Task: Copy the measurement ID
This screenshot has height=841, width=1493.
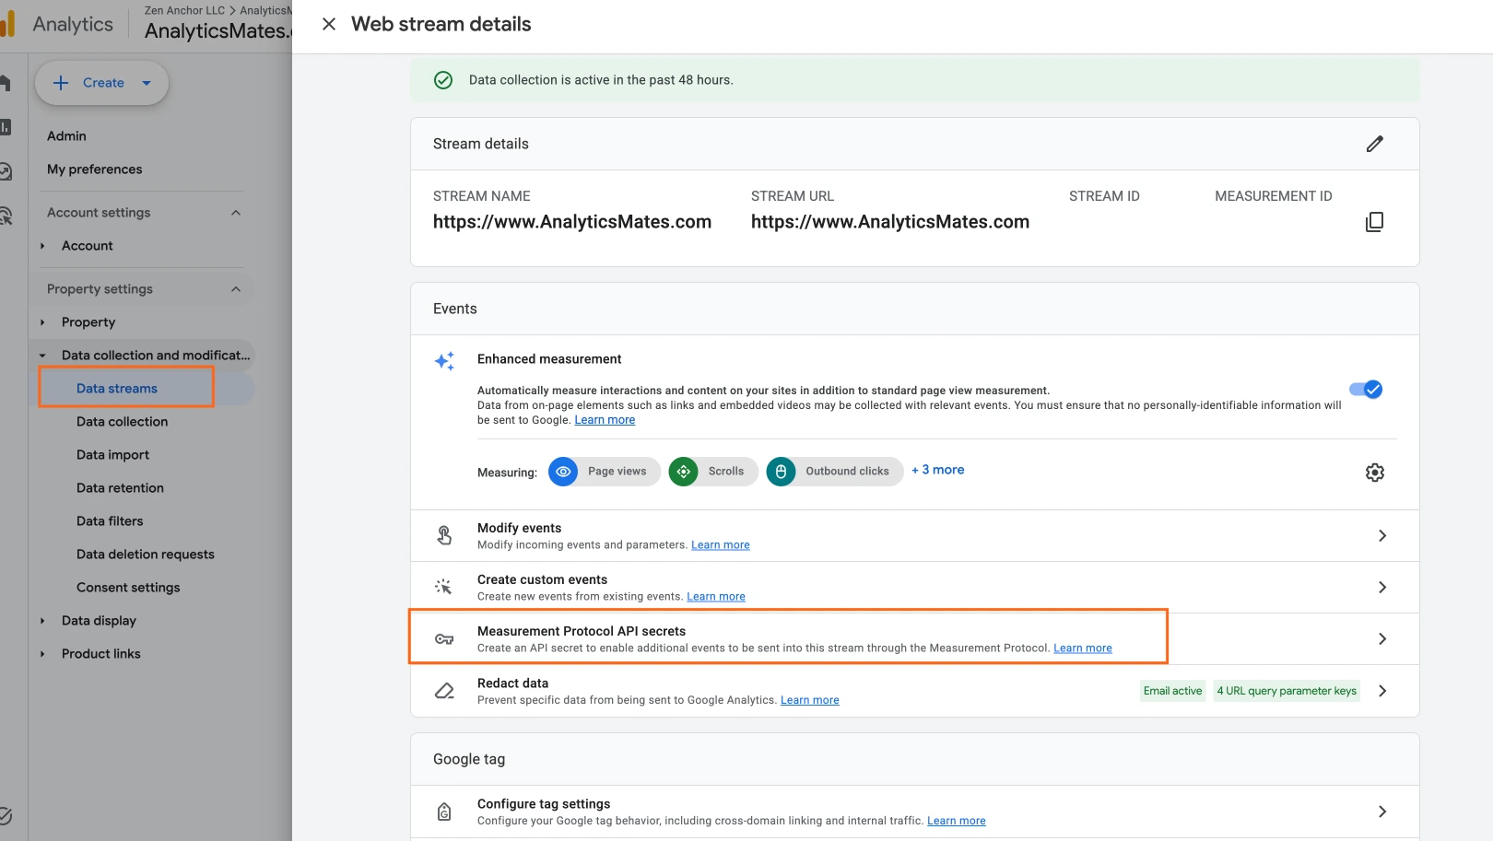Action: pos(1374,222)
